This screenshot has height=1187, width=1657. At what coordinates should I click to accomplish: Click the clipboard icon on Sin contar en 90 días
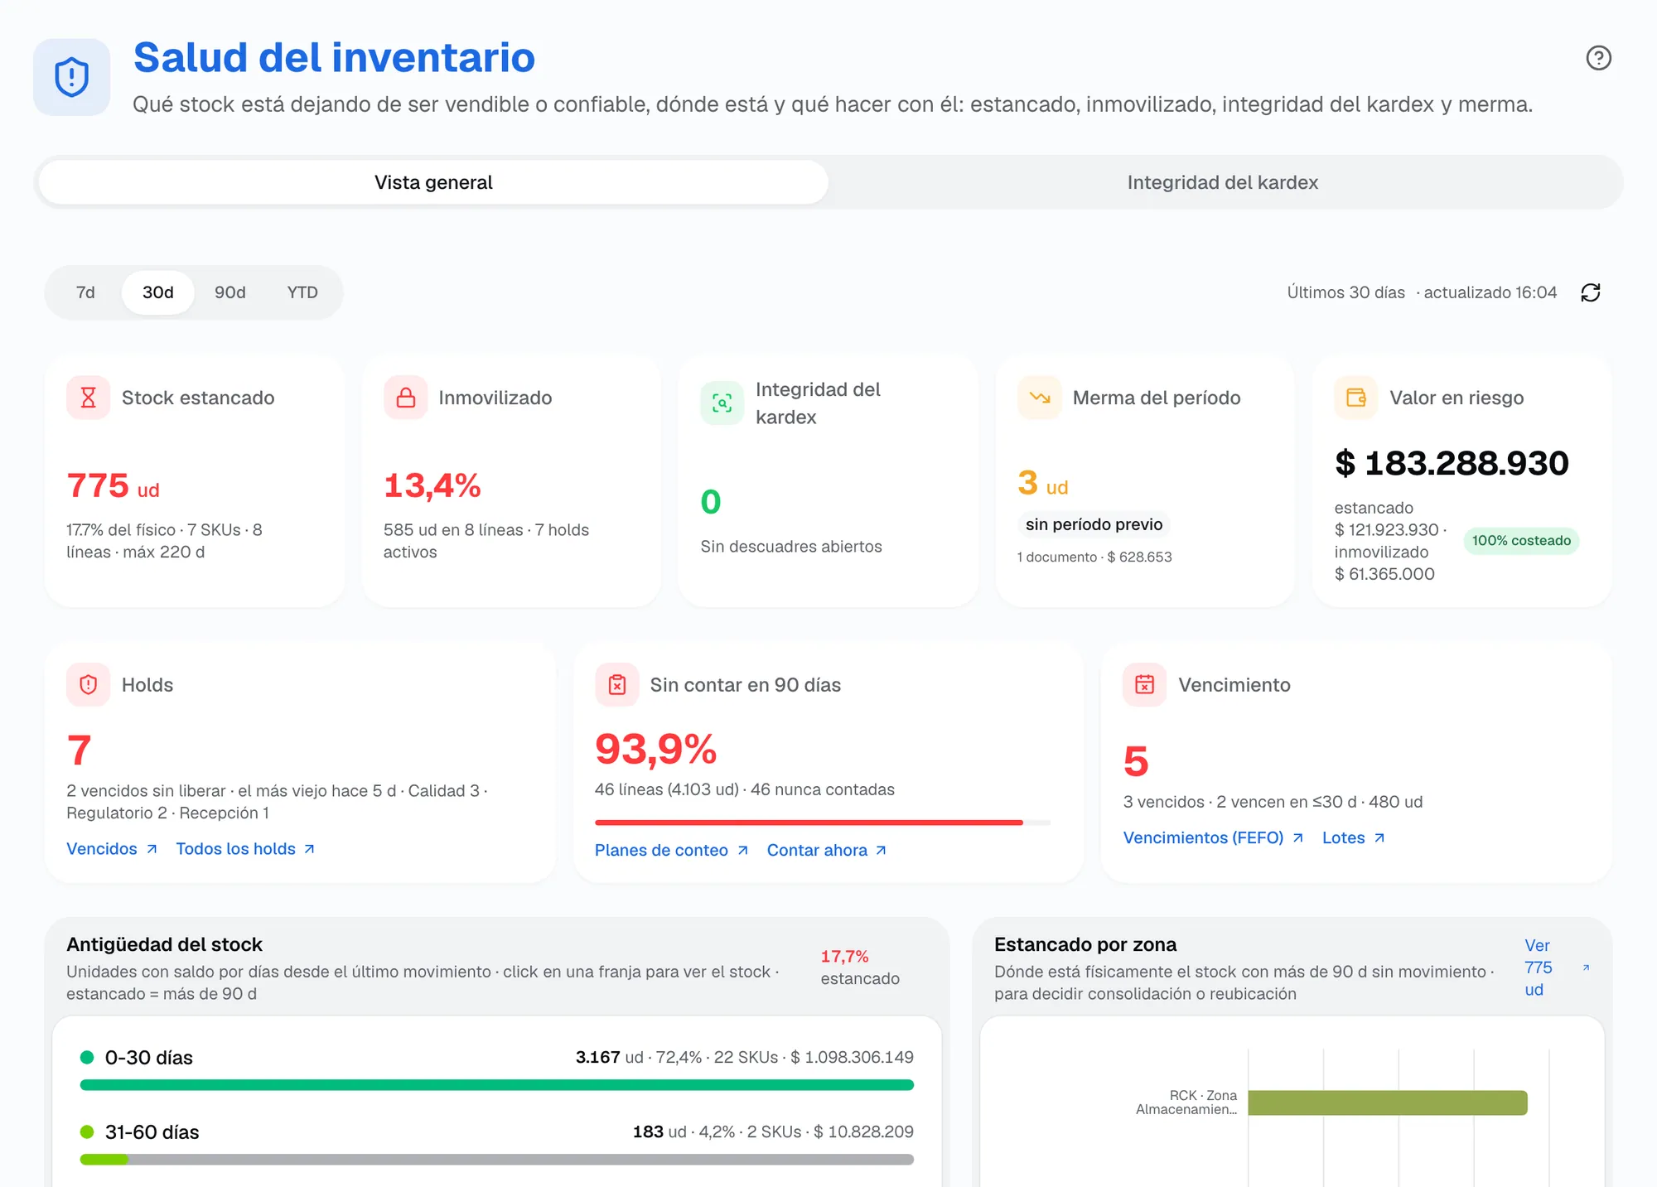click(x=617, y=685)
